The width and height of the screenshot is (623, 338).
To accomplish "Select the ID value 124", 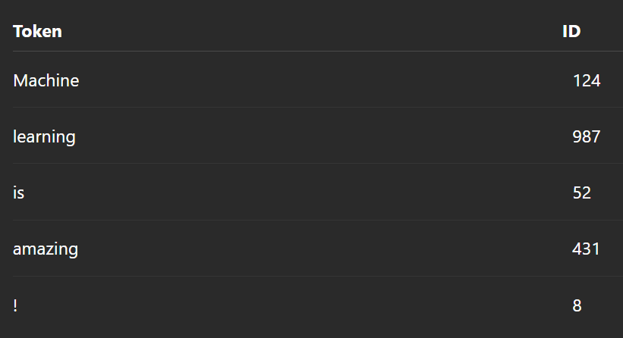I will pos(587,80).
